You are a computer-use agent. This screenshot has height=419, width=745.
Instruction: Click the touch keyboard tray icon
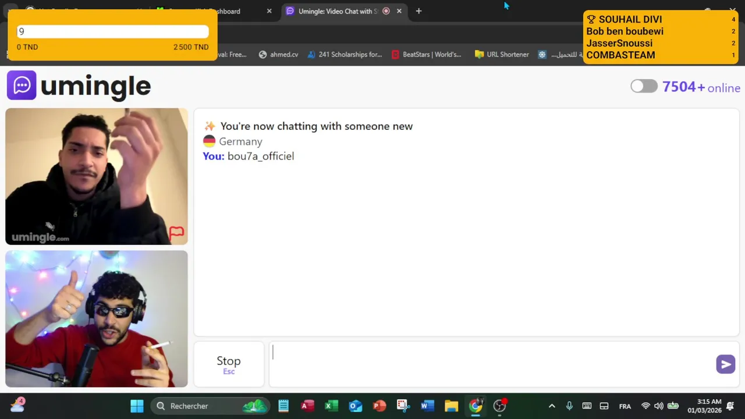click(587, 406)
